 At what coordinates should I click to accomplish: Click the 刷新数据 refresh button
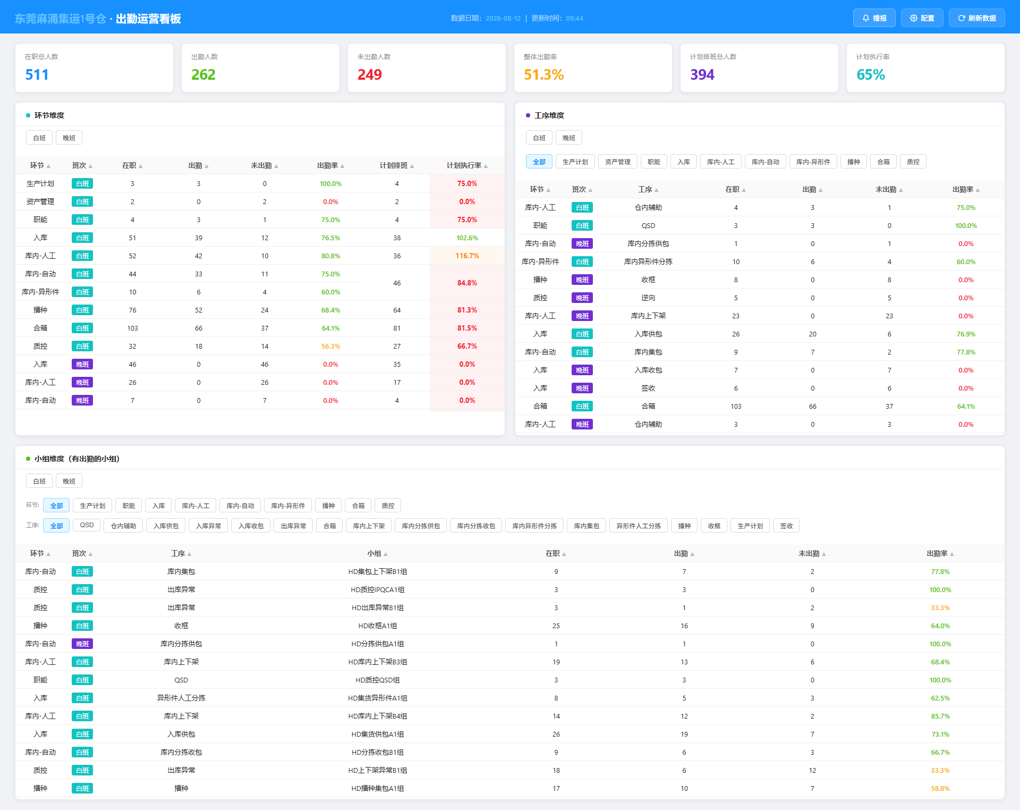pos(976,18)
